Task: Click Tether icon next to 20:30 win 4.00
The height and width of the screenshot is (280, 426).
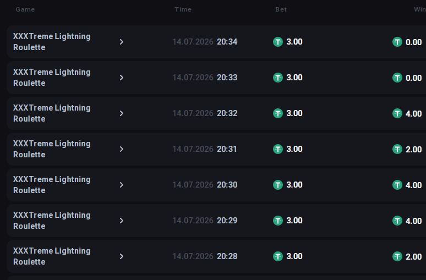Action: click(397, 185)
